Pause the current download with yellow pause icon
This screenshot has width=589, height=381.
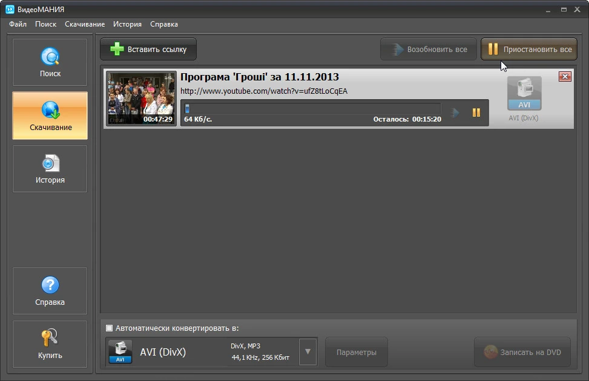pos(476,112)
